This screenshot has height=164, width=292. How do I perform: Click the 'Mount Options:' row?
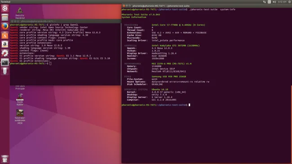(x=168, y=82)
